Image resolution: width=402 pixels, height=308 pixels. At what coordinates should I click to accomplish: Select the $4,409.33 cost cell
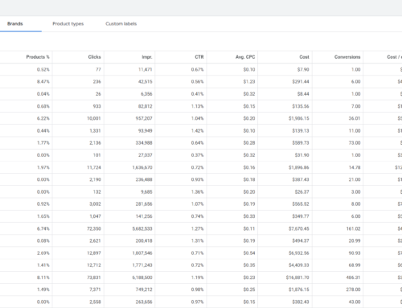[299, 265]
